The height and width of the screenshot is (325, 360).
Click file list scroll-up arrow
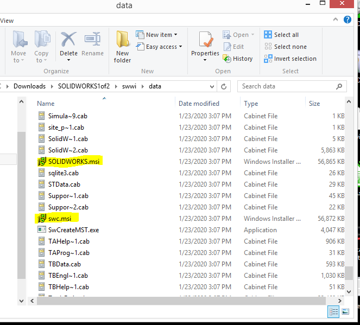pyautogui.click(x=349, y=101)
